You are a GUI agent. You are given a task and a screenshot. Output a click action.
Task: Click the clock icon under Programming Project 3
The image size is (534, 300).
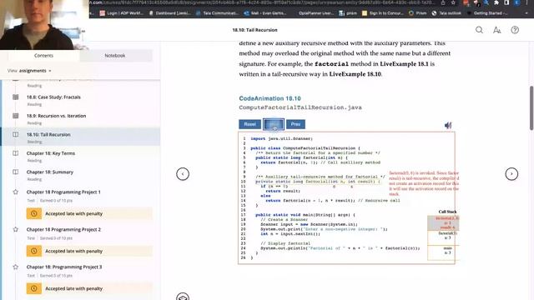coord(34,288)
